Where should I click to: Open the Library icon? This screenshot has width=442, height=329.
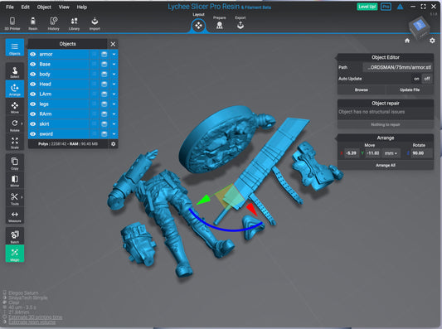coord(74,23)
